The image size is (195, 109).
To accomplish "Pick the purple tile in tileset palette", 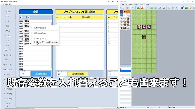I will click(x=122, y=12).
